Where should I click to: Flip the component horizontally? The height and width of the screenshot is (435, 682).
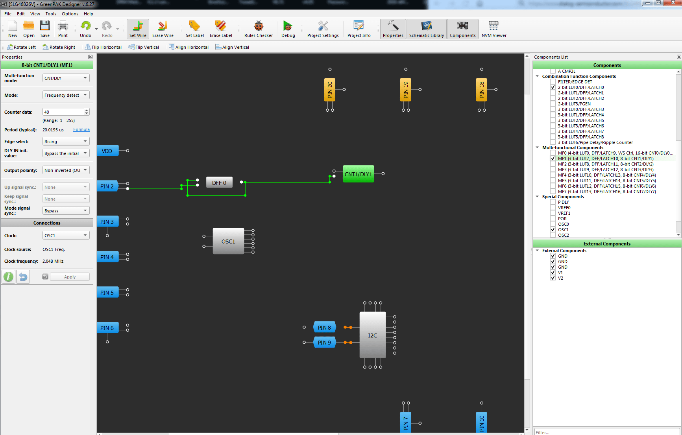coord(103,47)
